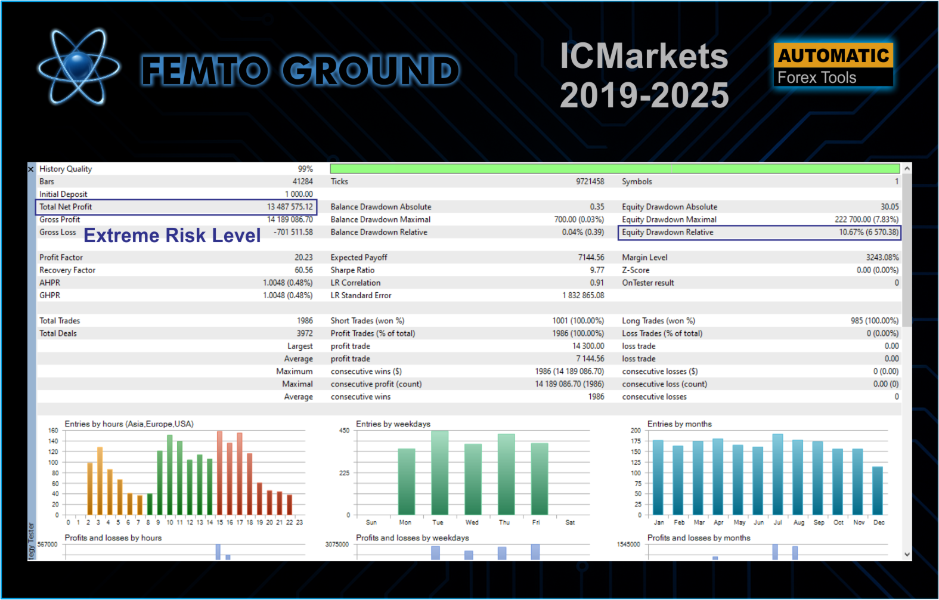Click the Dec bar in months chart

(878, 491)
